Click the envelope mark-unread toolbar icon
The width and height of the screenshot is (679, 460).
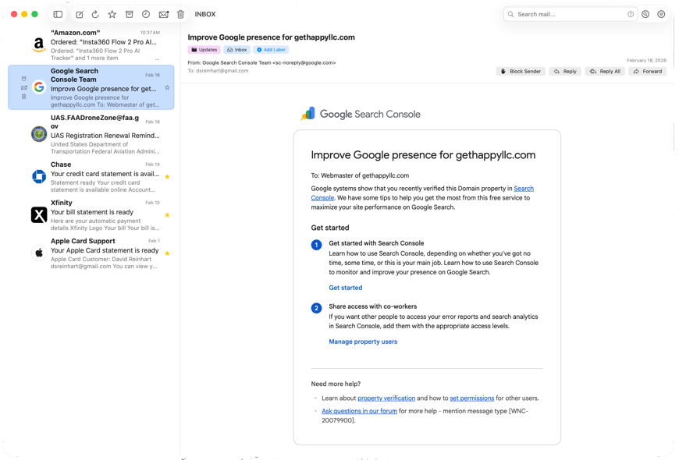(x=164, y=14)
